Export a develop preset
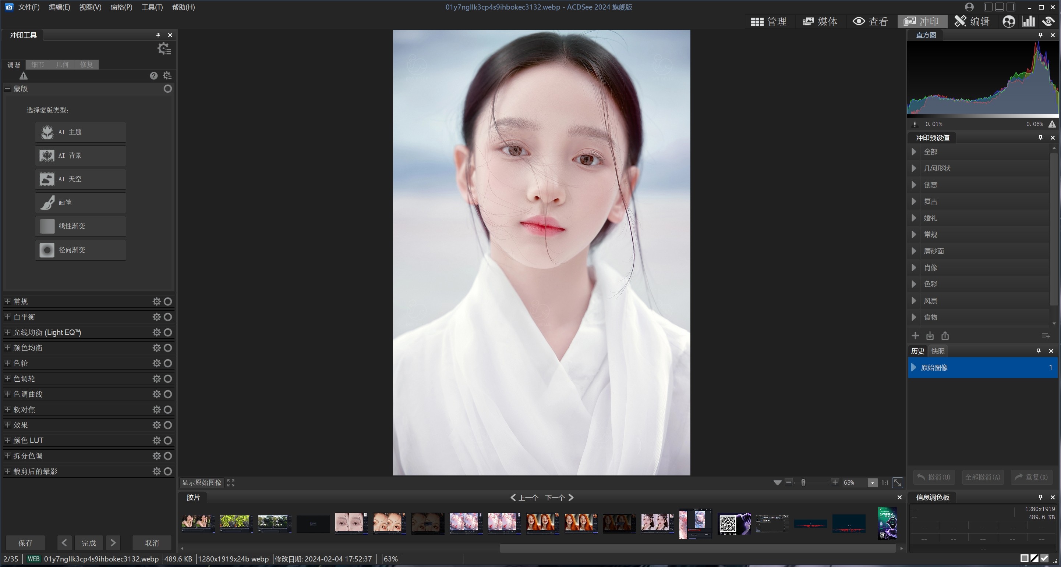Screen dimensions: 1061x567 pos(945,336)
